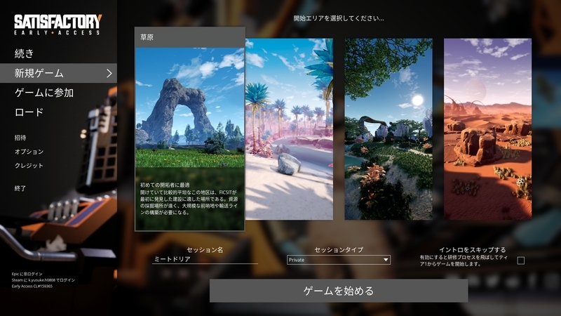Viewport: 561px width, 316px height.
Task: Click the 草原 area description text
Action: click(x=189, y=199)
